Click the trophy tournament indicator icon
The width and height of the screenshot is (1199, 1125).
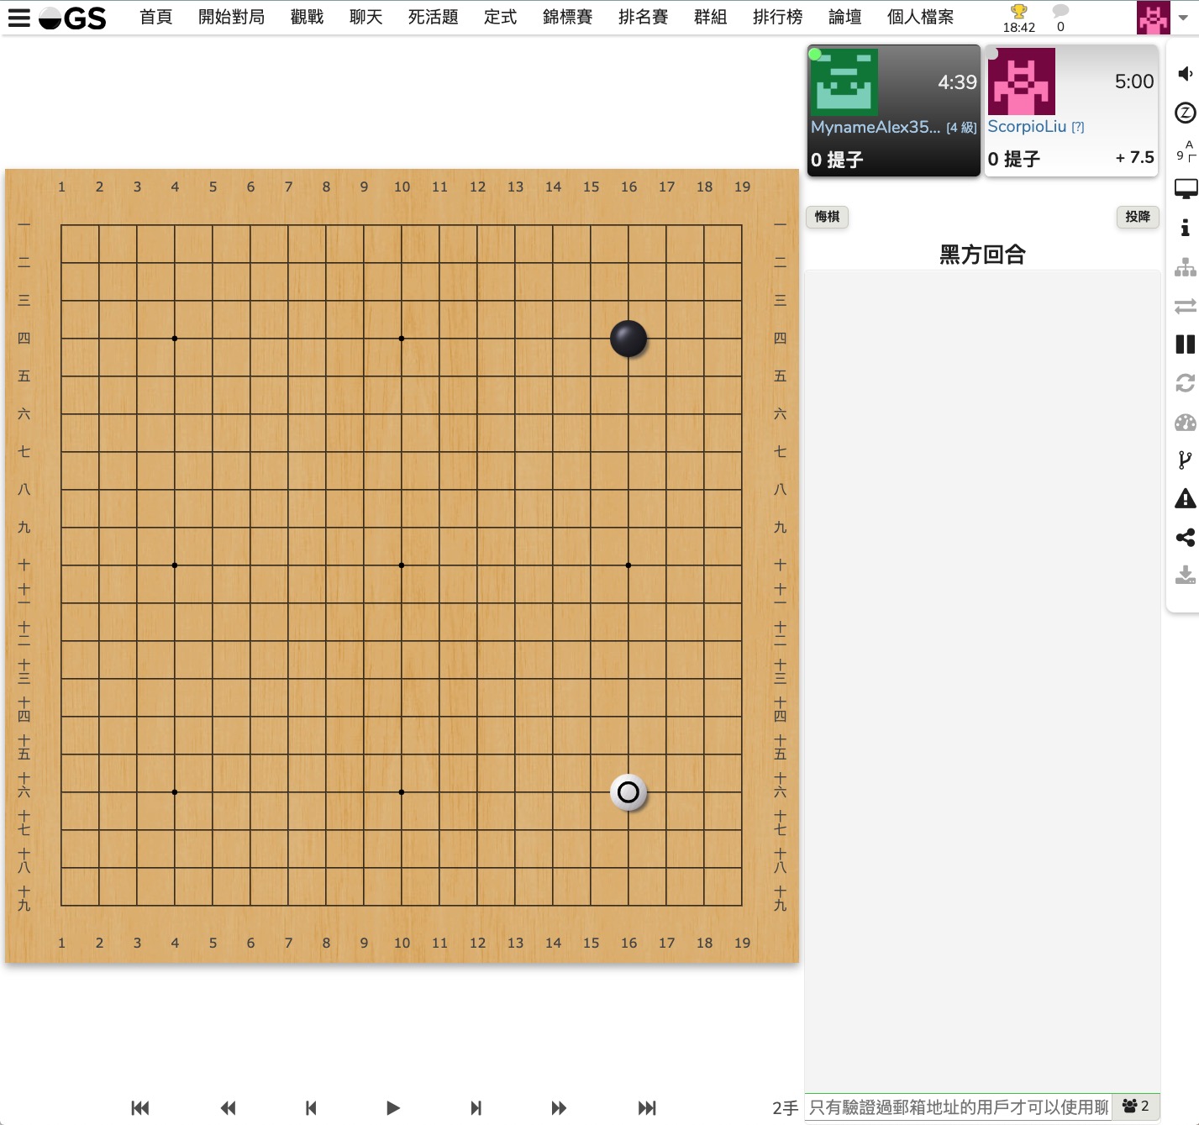coord(1019,12)
